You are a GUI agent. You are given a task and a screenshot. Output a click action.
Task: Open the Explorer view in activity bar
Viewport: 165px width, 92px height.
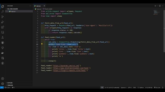3,6
